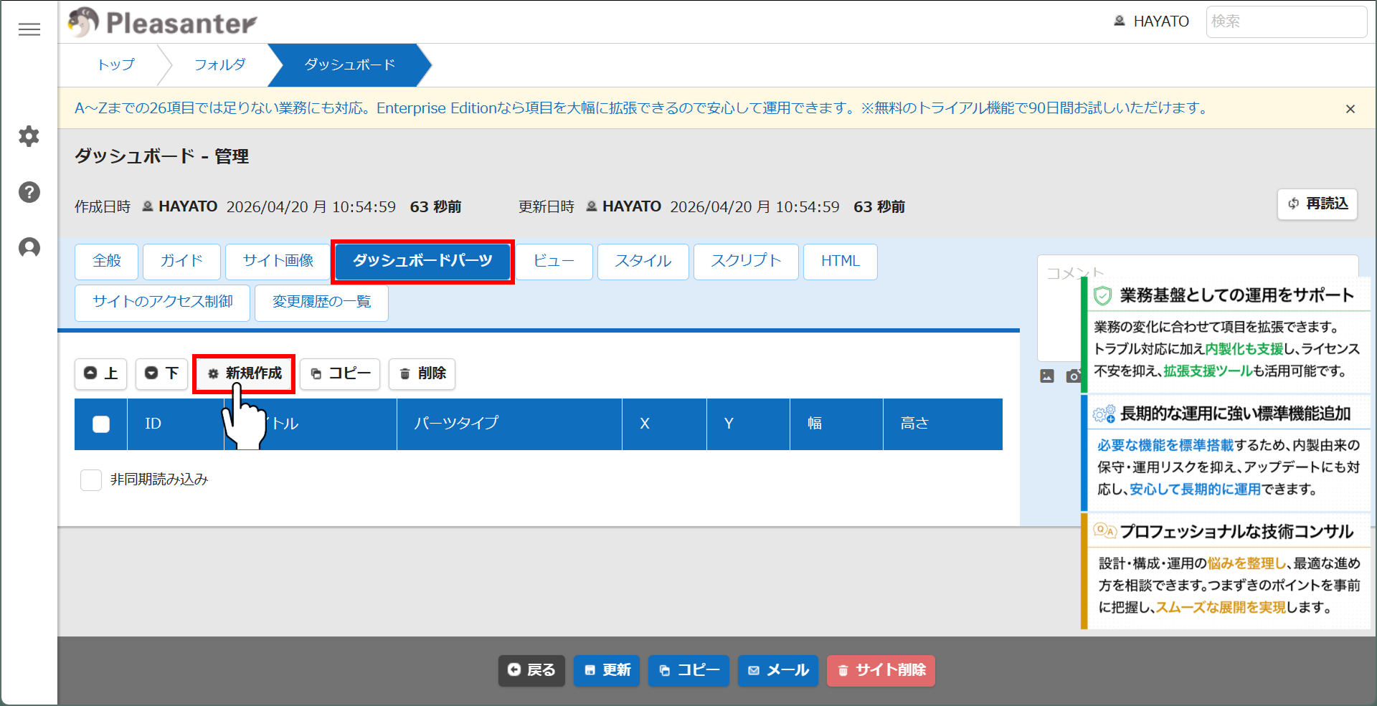Viewport: 1377px width, 706px height.
Task: Click the 戻る back button
Action: pos(531,671)
